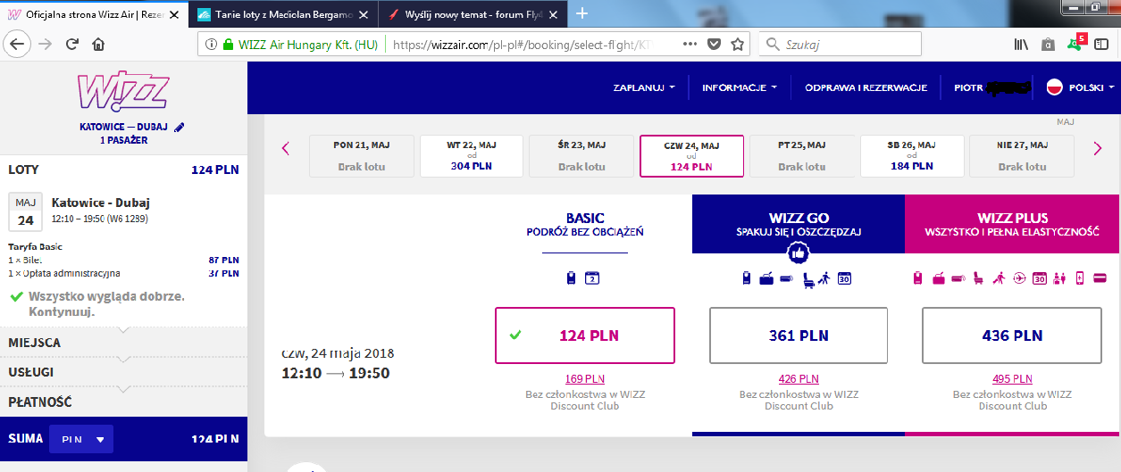
Task: Click the pencil edit icon beside Katowice — Dubaj
Action: click(x=180, y=128)
